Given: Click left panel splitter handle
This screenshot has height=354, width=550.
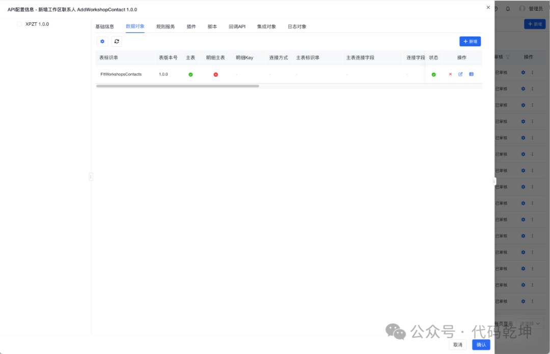Looking at the screenshot, I should tap(91, 177).
